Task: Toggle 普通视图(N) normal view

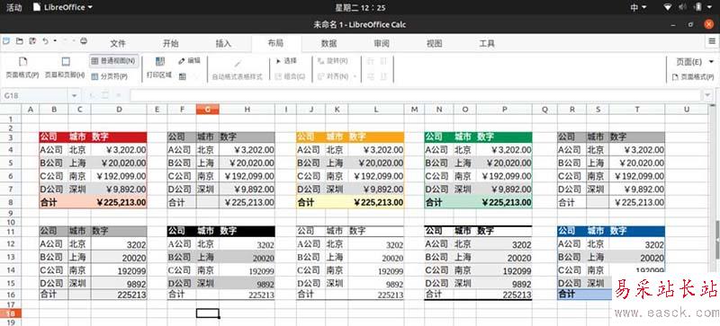Action: click(113, 60)
